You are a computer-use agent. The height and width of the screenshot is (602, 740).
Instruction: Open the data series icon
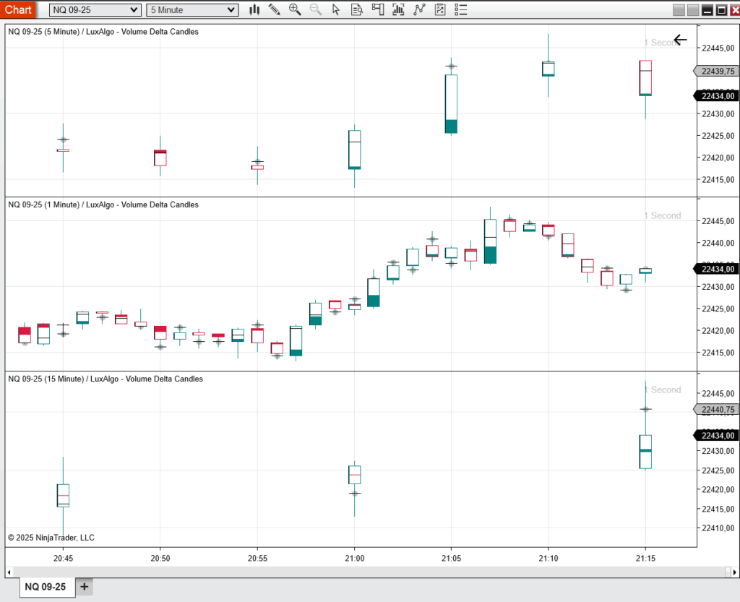[x=398, y=9]
